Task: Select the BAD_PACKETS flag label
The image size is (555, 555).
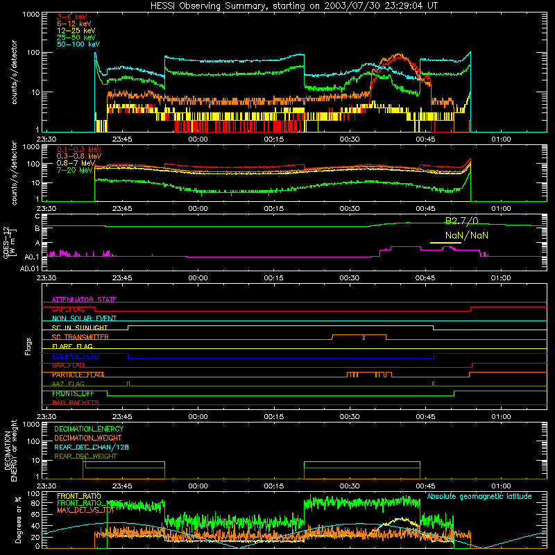Action: (x=76, y=402)
